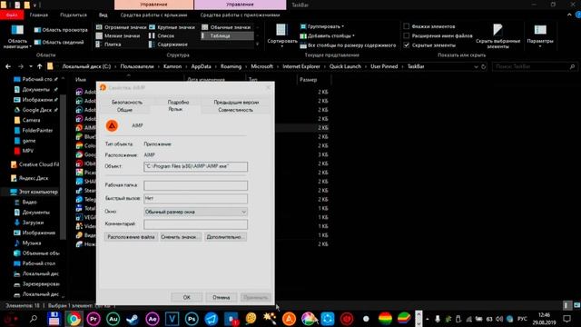Viewport: 581px width, 327px height.
Task: Switch layout to Плитка
Action: (108, 45)
